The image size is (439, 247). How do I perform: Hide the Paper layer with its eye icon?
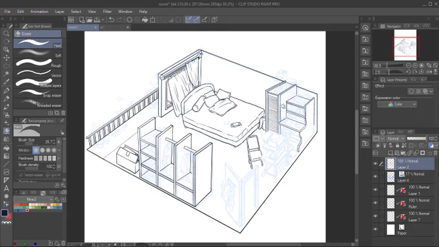(376, 229)
